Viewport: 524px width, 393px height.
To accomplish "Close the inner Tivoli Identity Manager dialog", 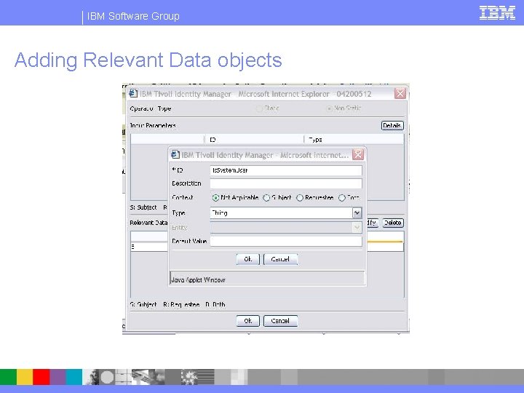I will pos(358,155).
